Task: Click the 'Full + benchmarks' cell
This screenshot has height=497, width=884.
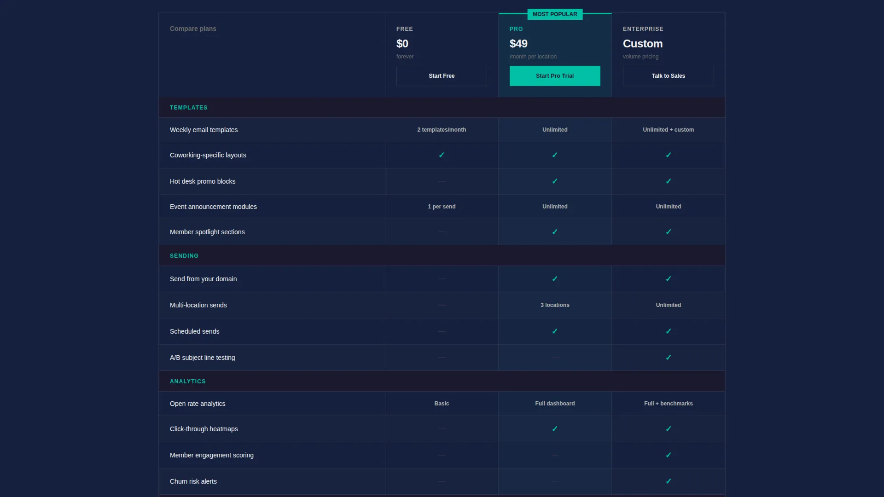Action: pyautogui.click(x=668, y=404)
